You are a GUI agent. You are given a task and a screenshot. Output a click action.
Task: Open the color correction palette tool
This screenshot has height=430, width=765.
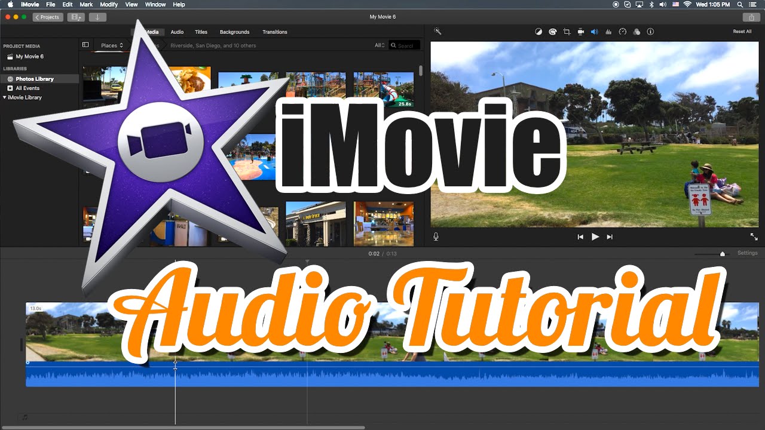(x=552, y=32)
